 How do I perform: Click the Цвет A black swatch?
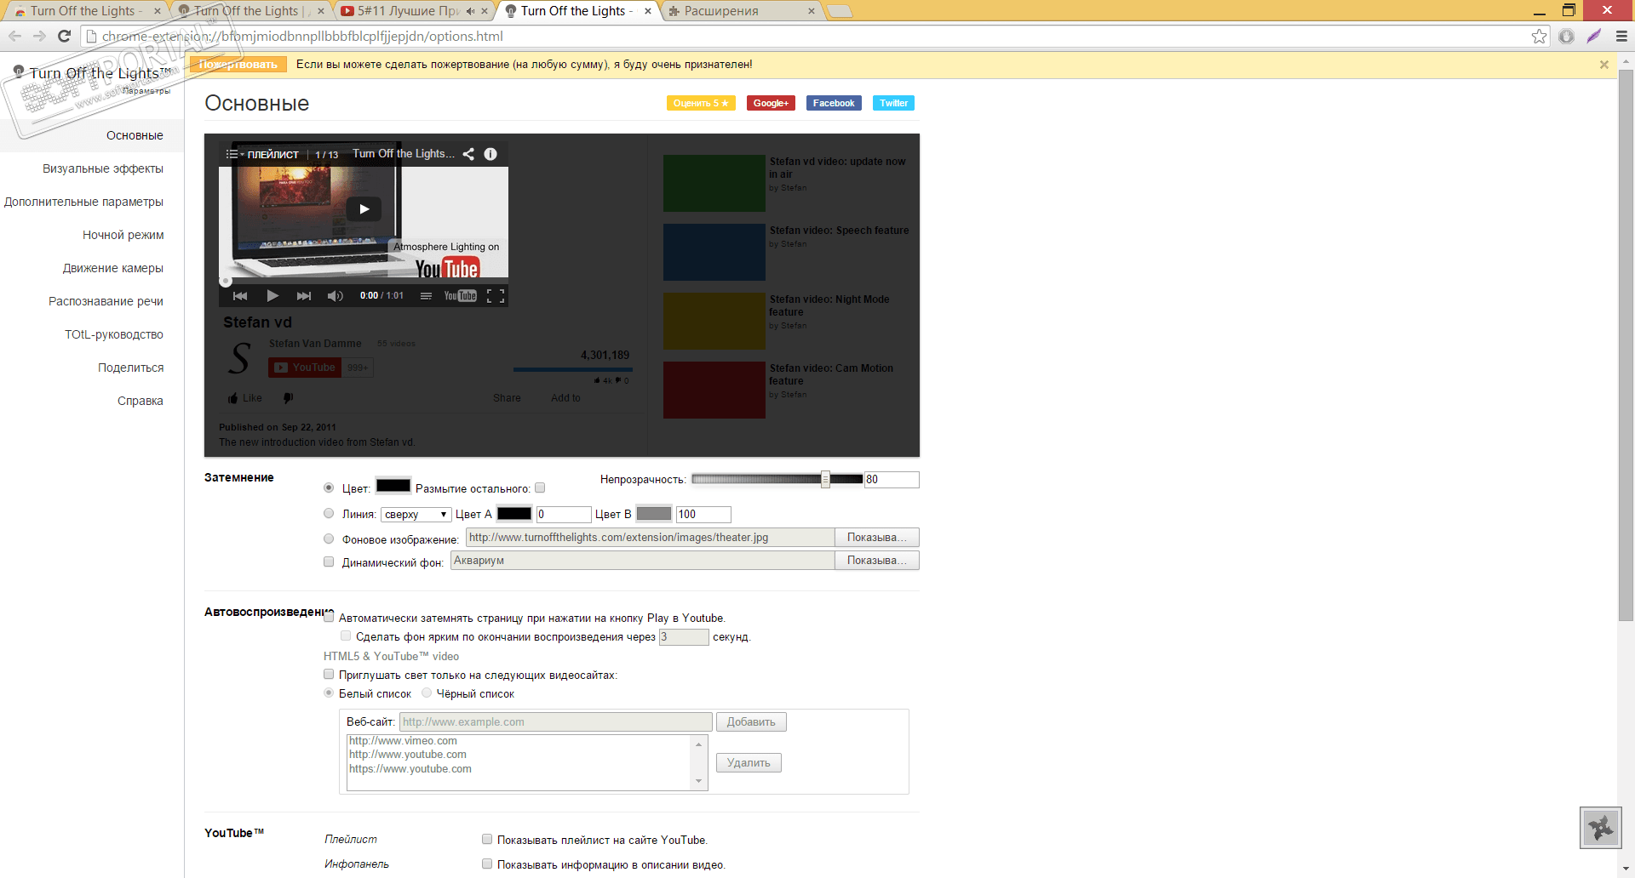pos(514,513)
